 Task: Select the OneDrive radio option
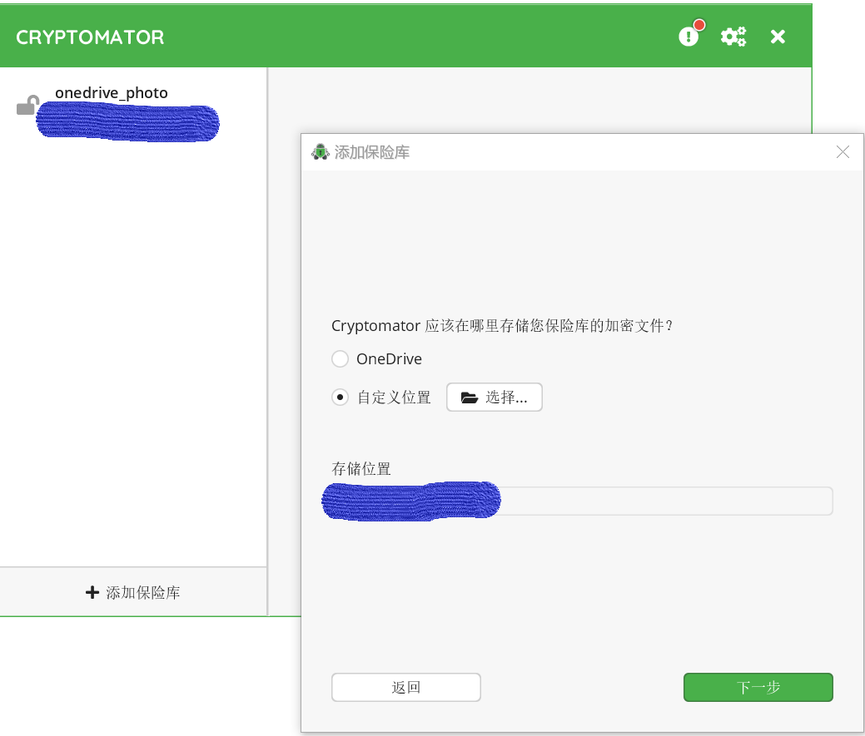click(x=340, y=358)
